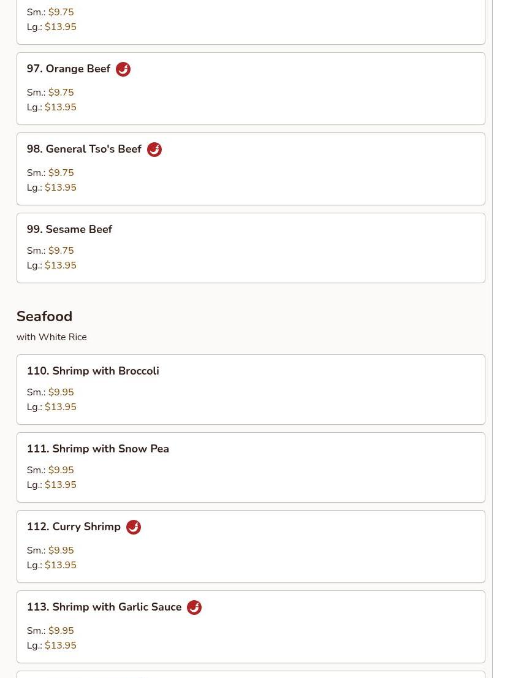Click Orange Beef small $9.75 price
The height and width of the screenshot is (678, 505).
(61, 93)
